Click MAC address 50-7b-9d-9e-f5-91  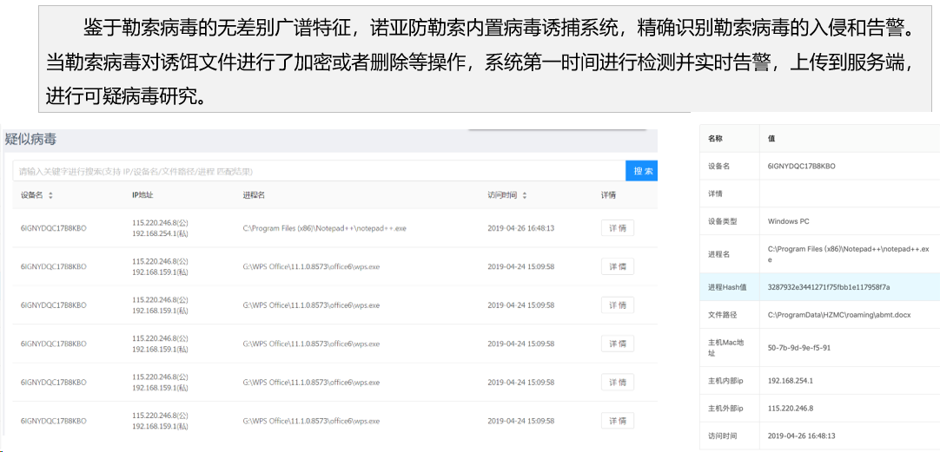point(798,347)
